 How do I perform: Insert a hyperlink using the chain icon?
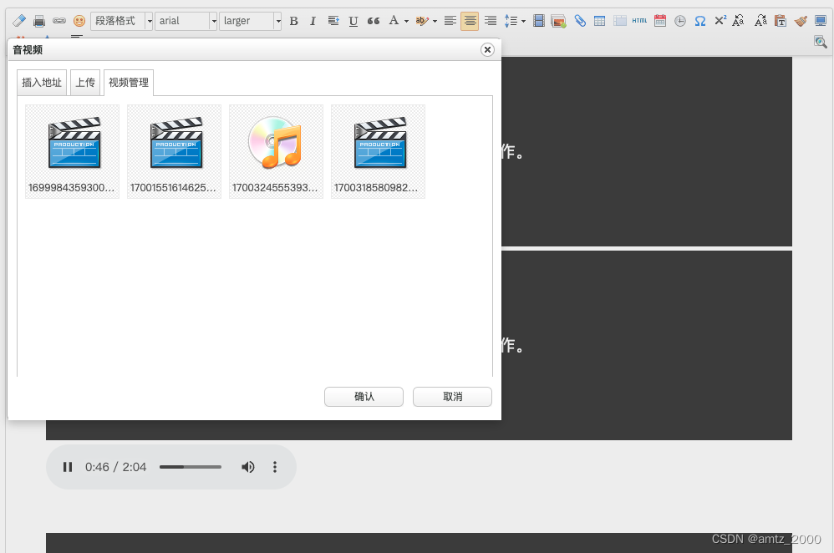point(59,21)
